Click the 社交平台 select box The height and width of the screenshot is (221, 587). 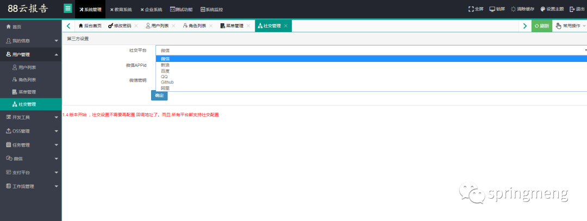(371, 50)
